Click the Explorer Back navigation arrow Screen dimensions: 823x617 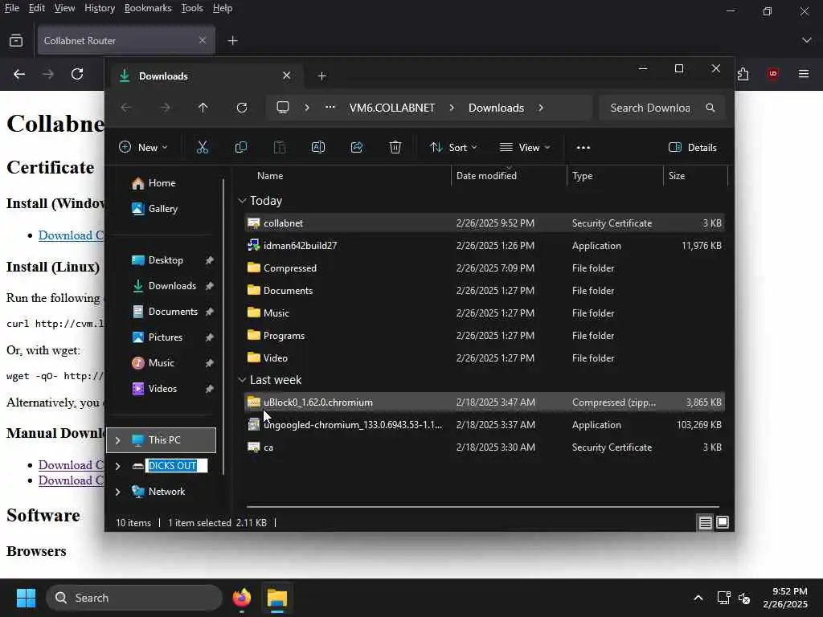coord(126,108)
